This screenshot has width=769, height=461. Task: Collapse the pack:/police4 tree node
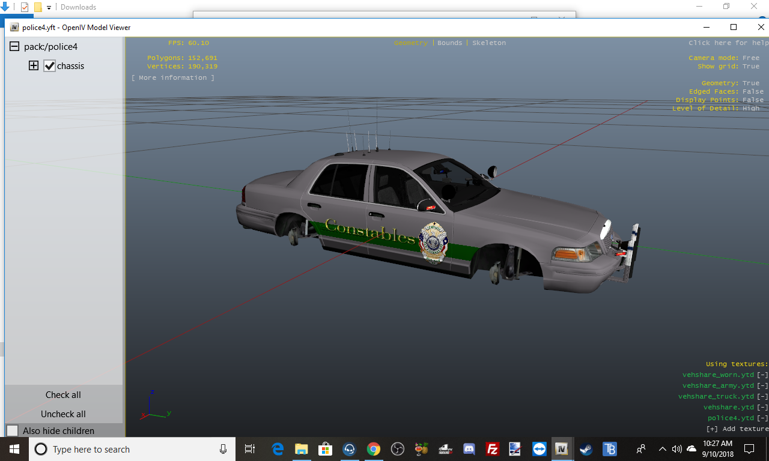tap(14, 47)
